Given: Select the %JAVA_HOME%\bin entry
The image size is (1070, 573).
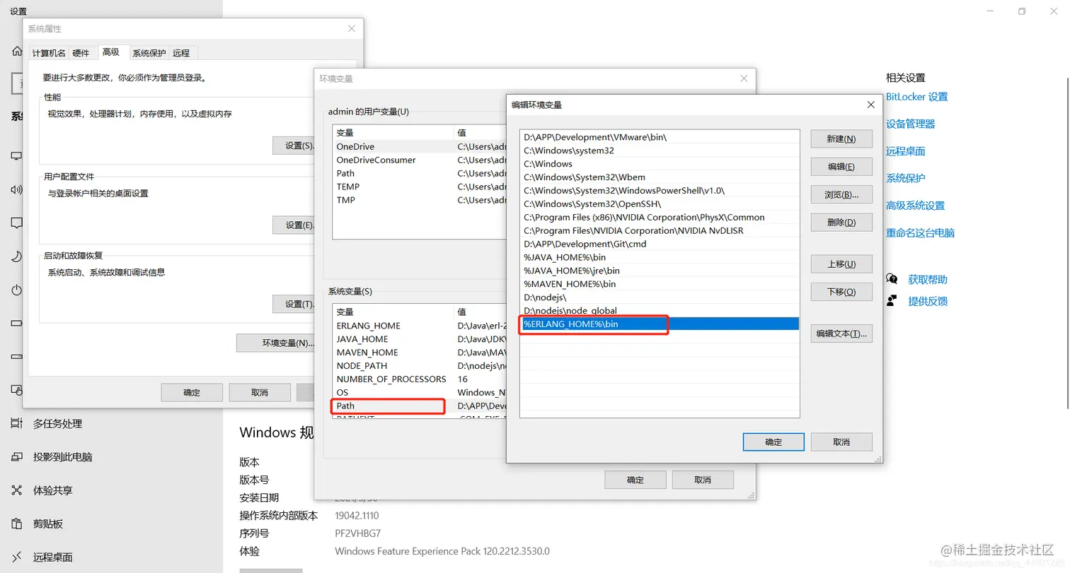Looking at the screenshot, I should click(660, 257).
